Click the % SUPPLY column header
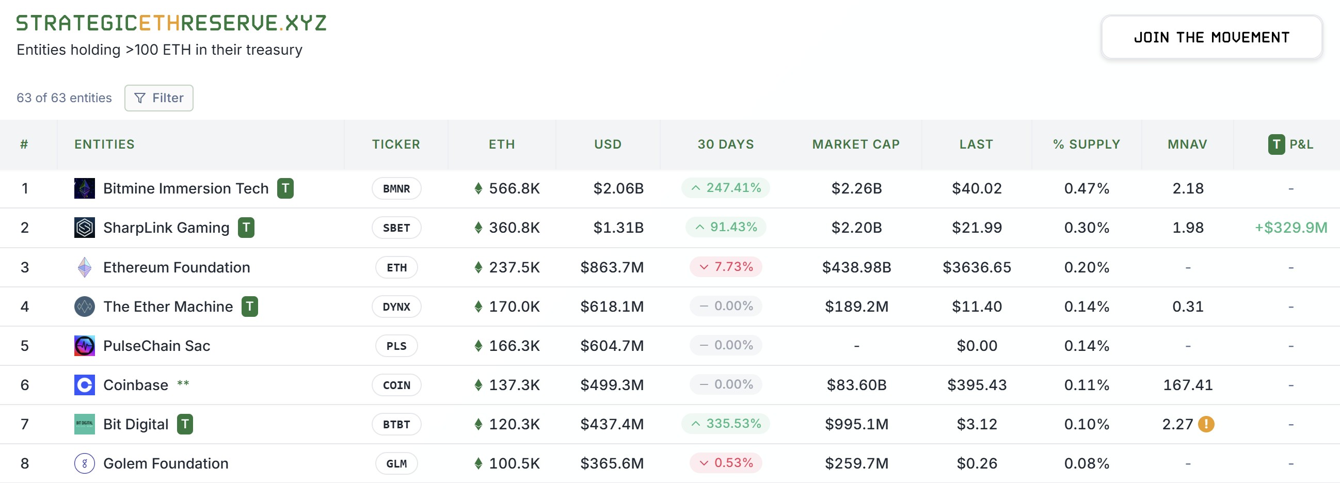 pyautogui.click(x=1086, y=144)
